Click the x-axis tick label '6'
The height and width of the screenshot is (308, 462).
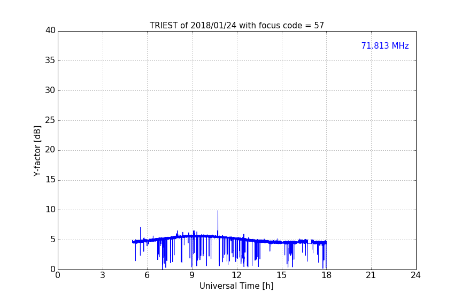tap(148, 275)
